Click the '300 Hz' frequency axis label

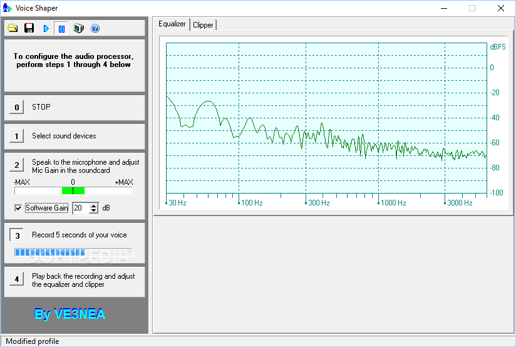(x=319, y=203)
